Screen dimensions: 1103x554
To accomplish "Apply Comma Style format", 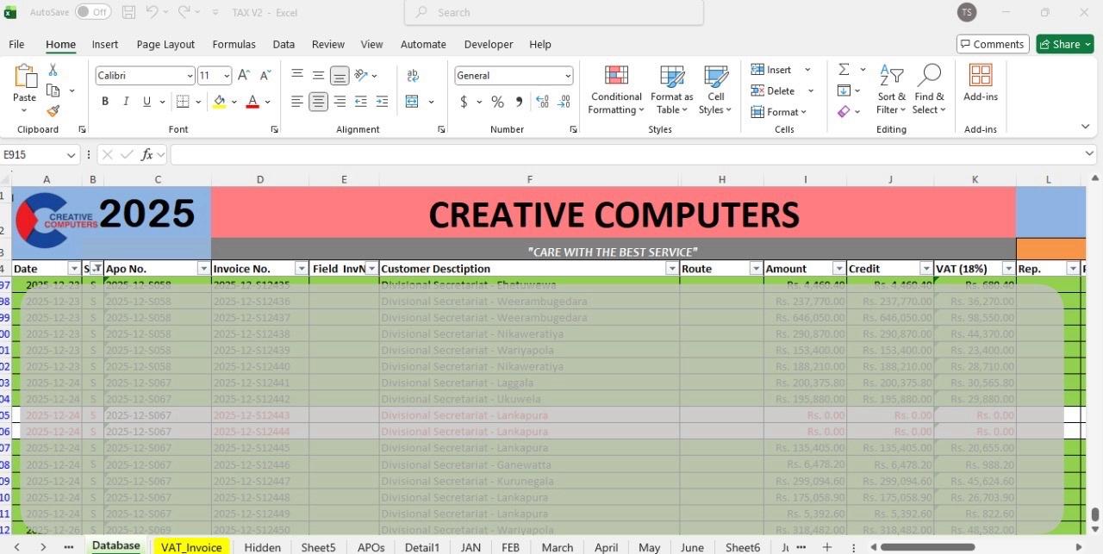I will (x=519, y=102).
